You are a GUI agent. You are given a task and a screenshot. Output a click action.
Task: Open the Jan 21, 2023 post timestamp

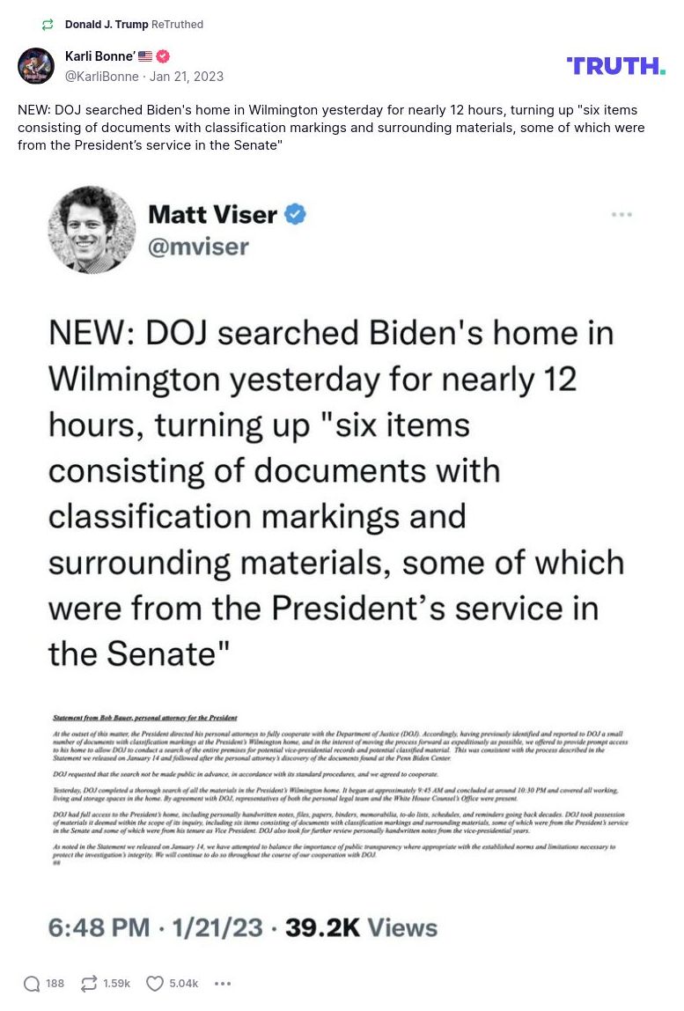(x=187, y=77)
